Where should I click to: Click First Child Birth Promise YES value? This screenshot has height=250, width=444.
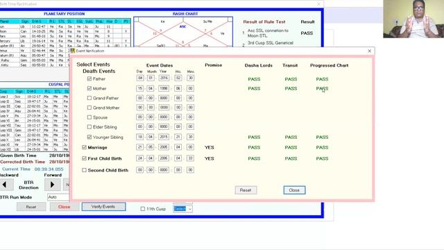[x=210, y=158]
